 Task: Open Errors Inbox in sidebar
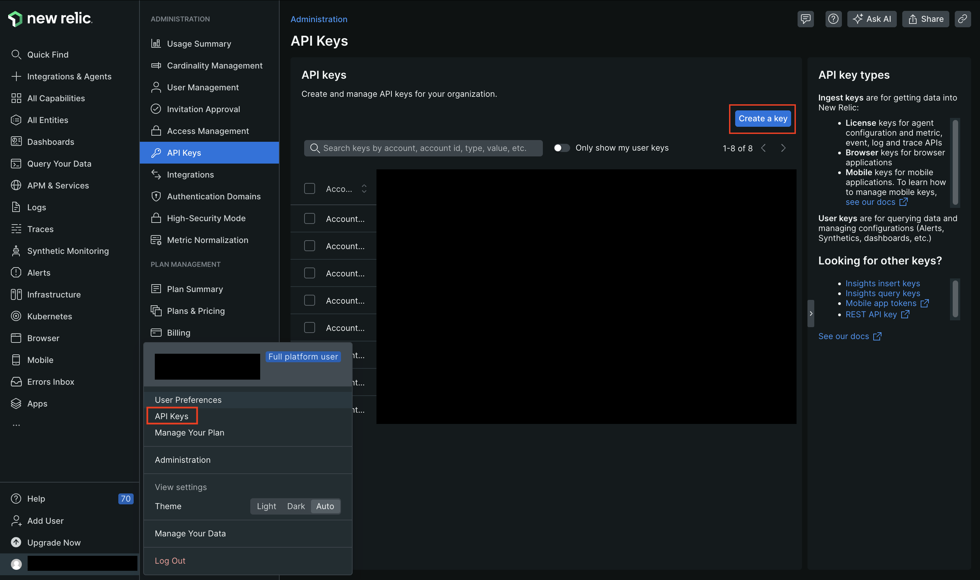[50, 381]
